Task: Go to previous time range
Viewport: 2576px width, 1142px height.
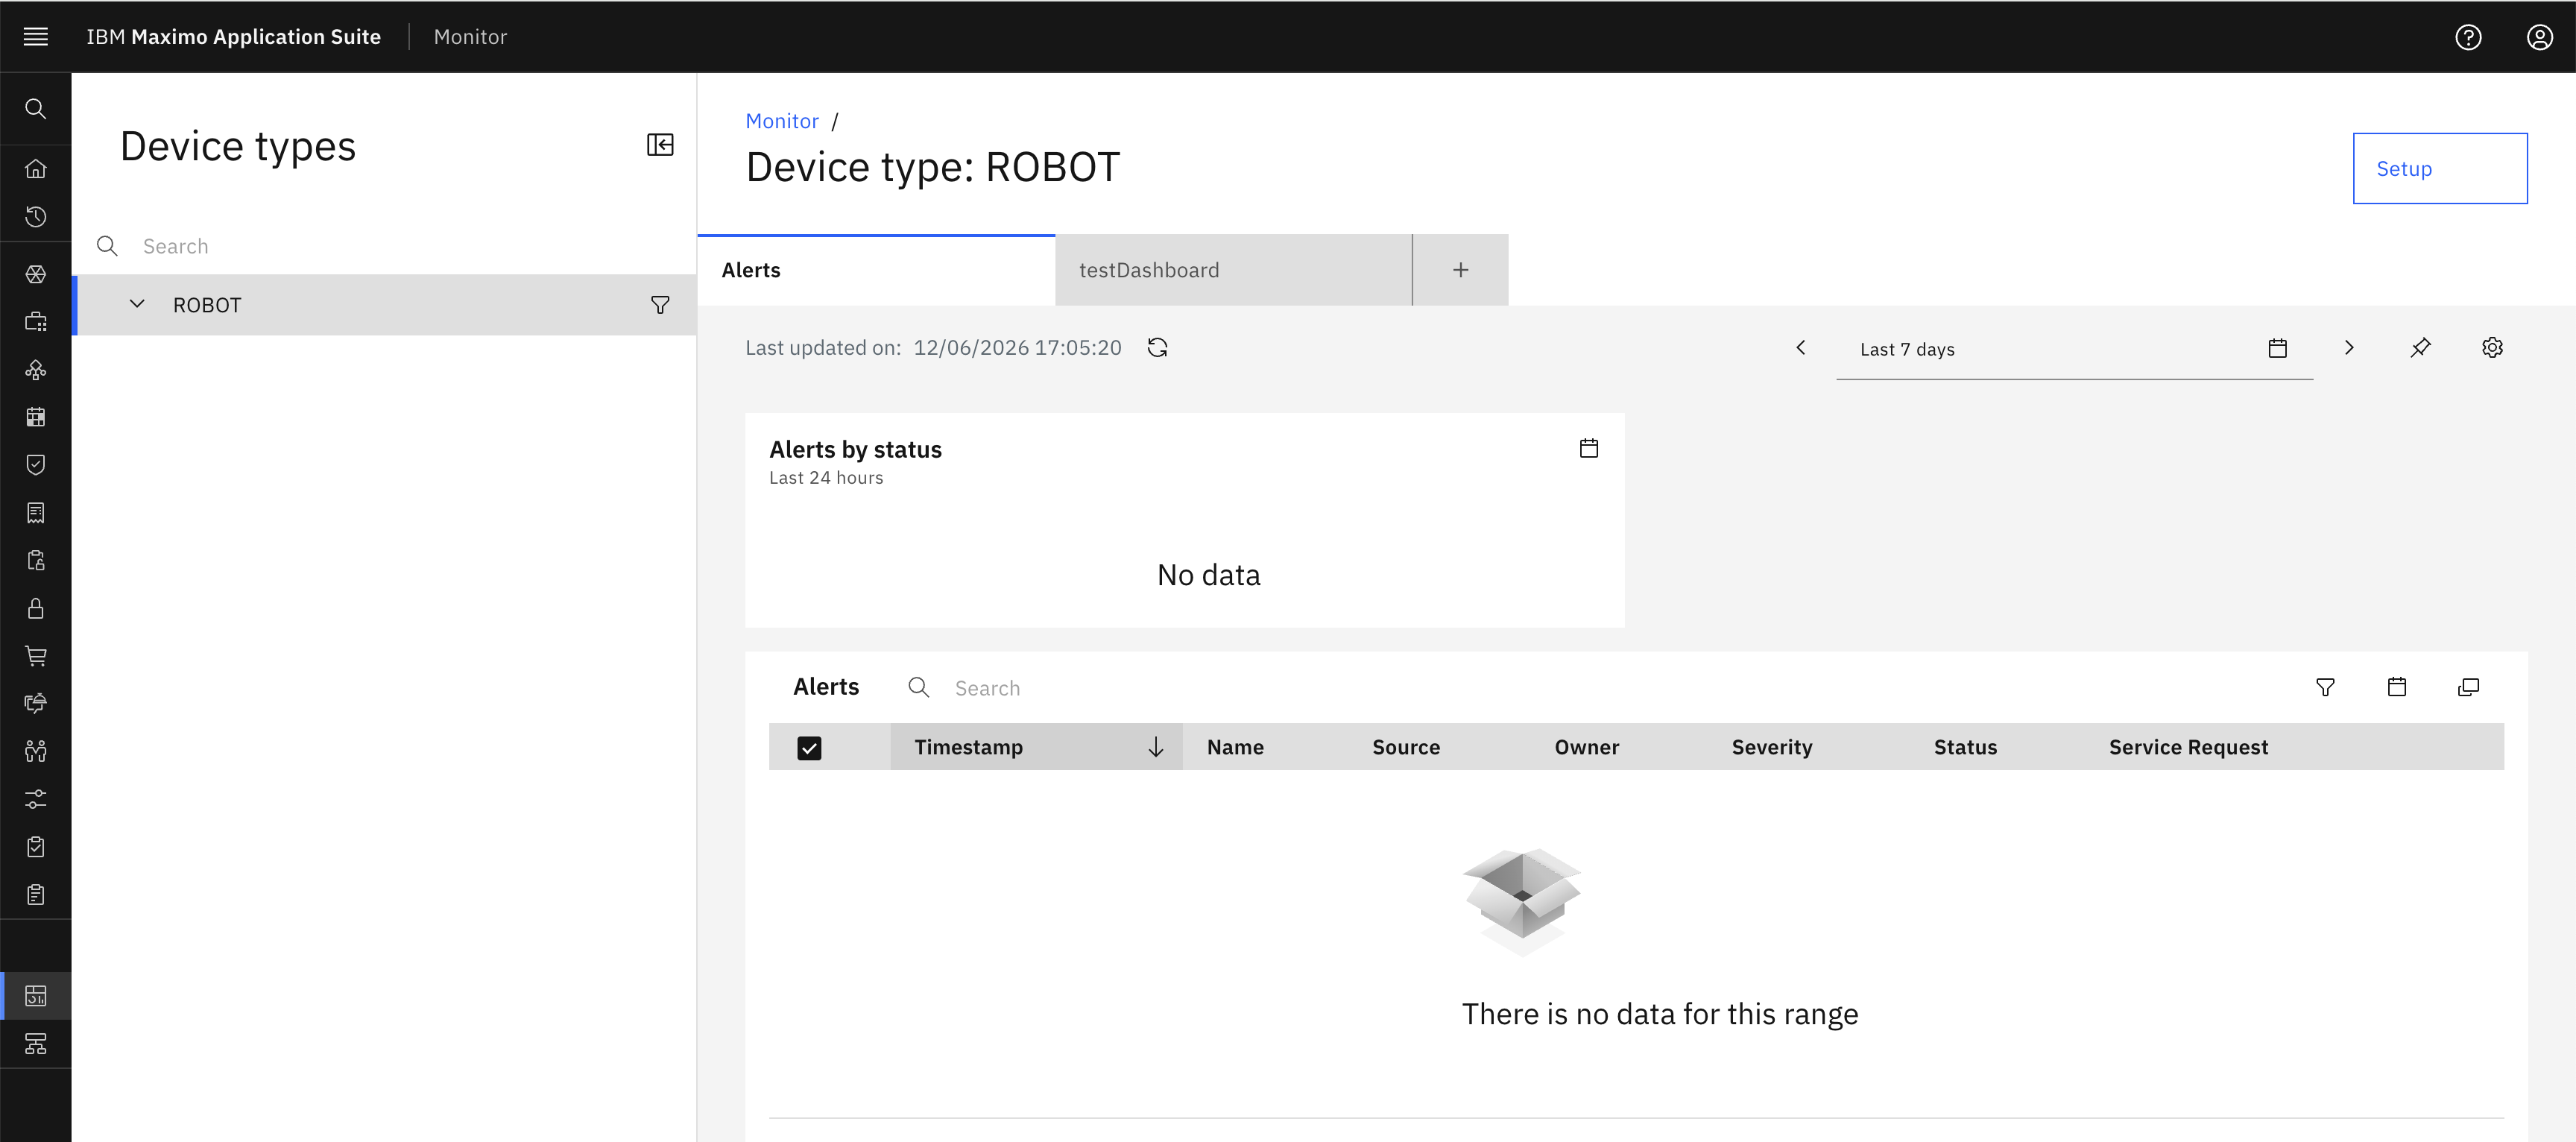Action: click(x=1801, y=347)
